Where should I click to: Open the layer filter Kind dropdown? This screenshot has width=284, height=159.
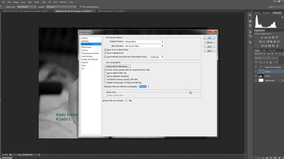tap(260, 54)
